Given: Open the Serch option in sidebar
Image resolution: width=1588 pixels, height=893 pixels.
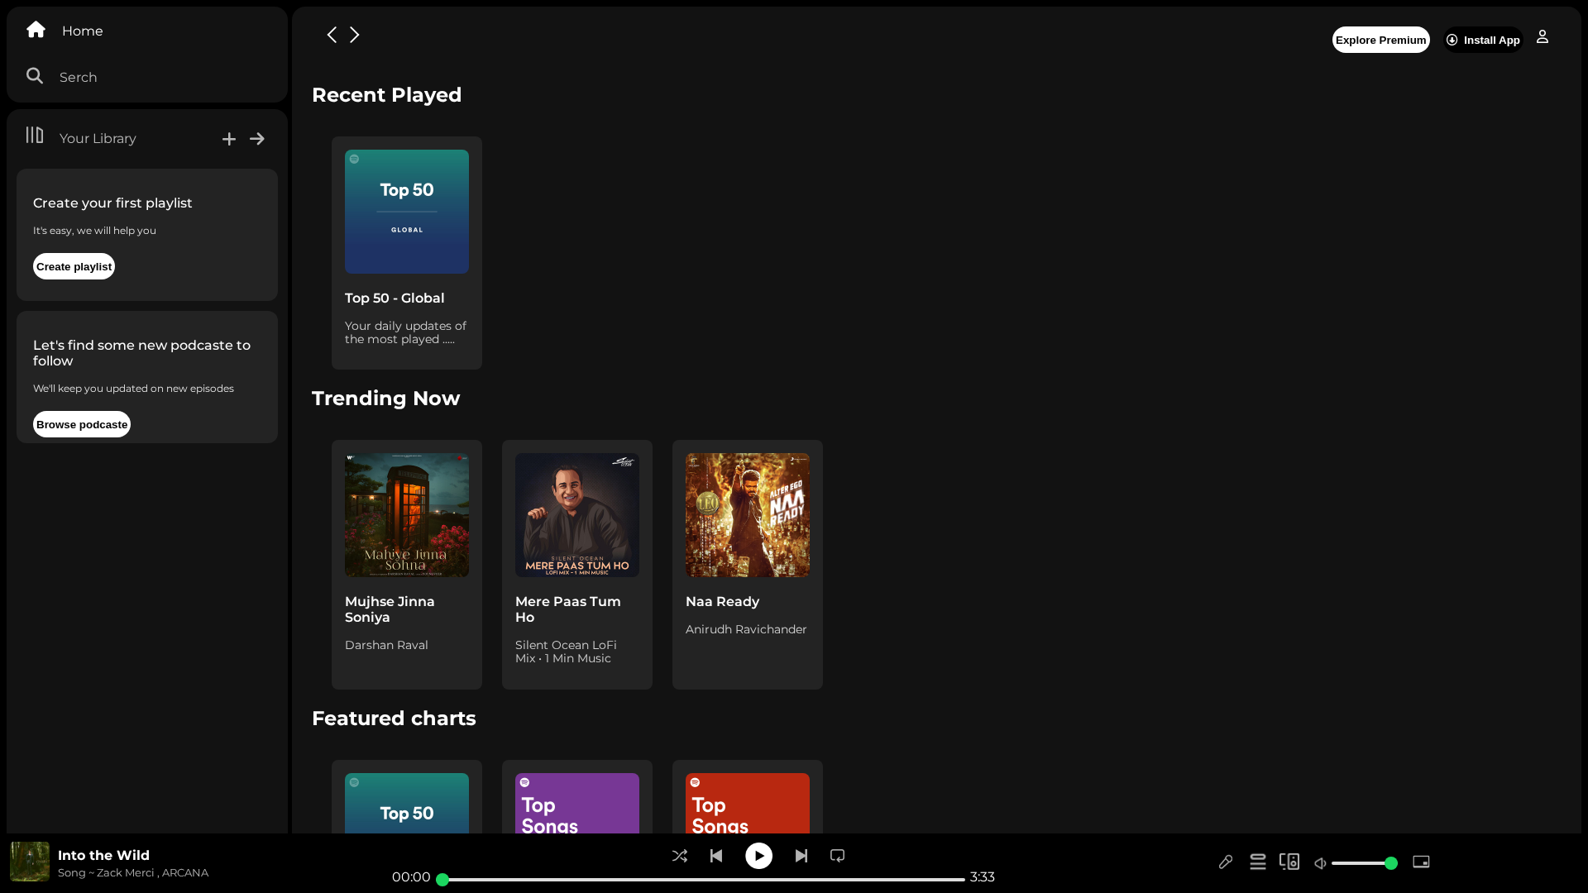Looking at the screenshot, I should coord(79,77).
